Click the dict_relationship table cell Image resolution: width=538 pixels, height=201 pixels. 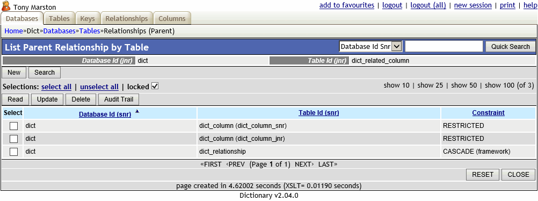319,152
